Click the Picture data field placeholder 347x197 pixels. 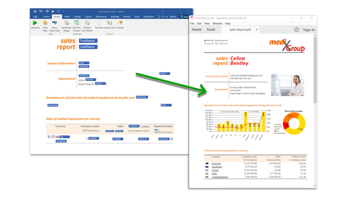click(164, 74)
